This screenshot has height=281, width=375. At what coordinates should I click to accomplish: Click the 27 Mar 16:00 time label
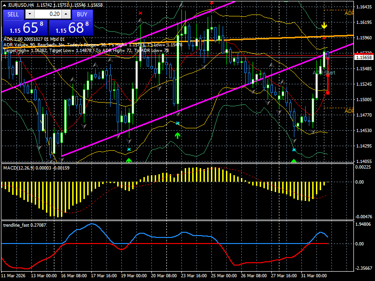point(284,275)
